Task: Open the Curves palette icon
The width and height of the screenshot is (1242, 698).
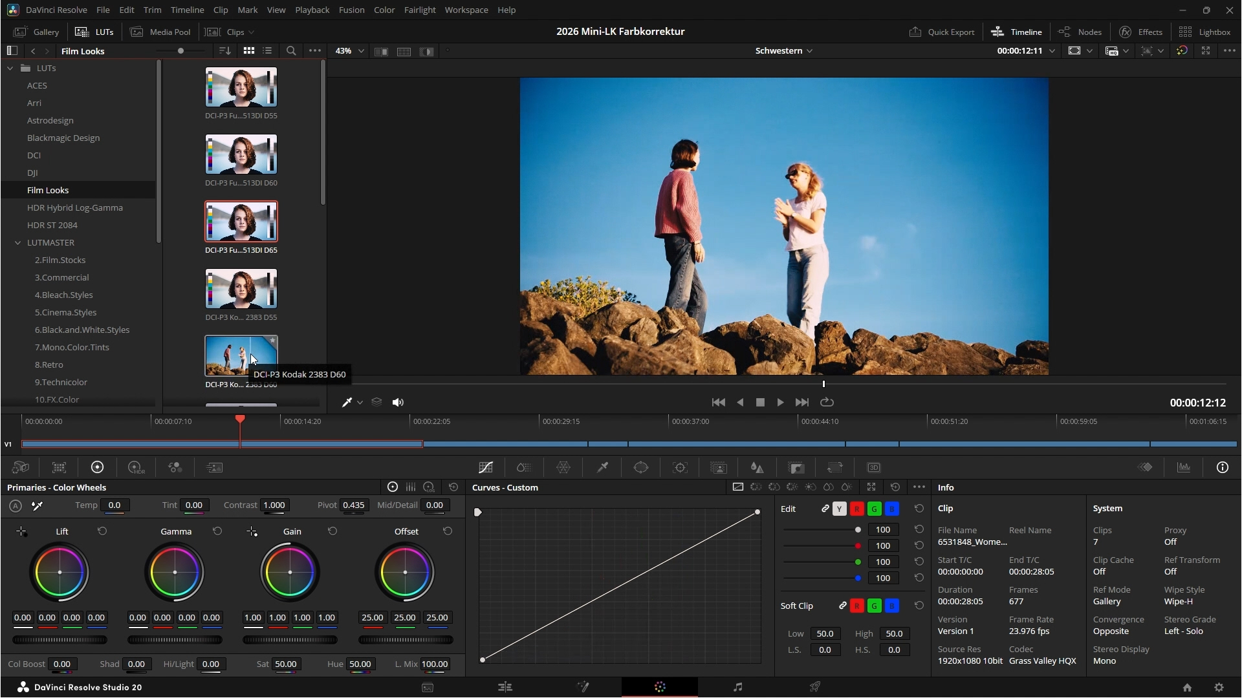Action: pos(486,467)
